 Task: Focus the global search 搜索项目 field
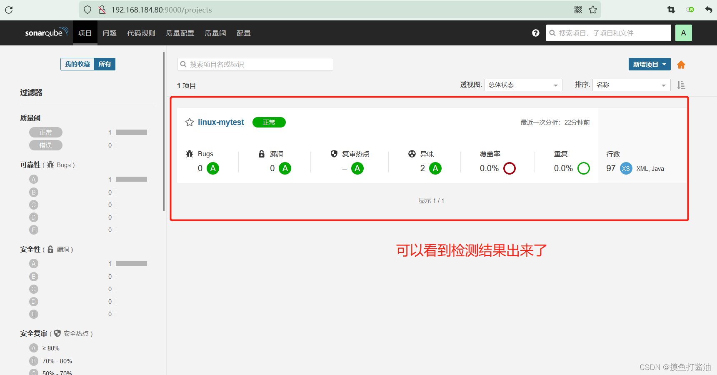pyautogui.click(x=609, y=33)
